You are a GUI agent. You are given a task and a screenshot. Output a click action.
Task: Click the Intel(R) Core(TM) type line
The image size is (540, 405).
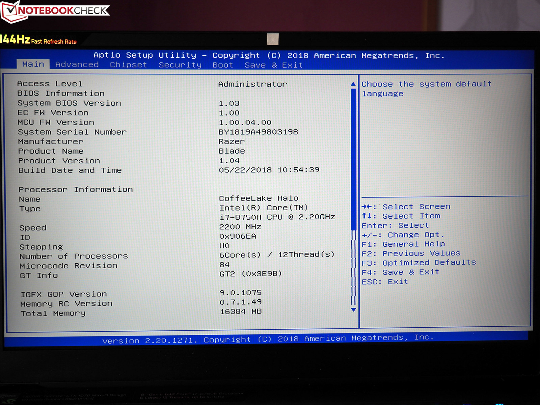tap(264, 208)
